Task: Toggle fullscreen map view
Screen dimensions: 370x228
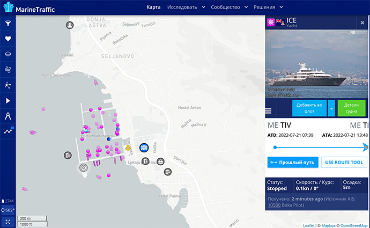Action: point(8,221)
